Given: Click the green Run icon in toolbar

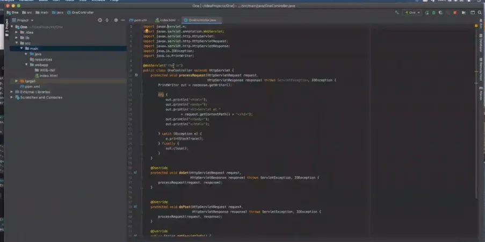Looking at the screenshot, I should [x=427, y=13].
